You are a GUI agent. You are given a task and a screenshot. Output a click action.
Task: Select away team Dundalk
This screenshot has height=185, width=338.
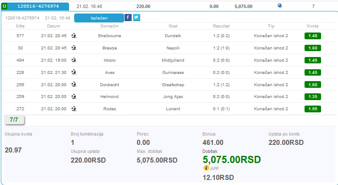coord(173,35)
